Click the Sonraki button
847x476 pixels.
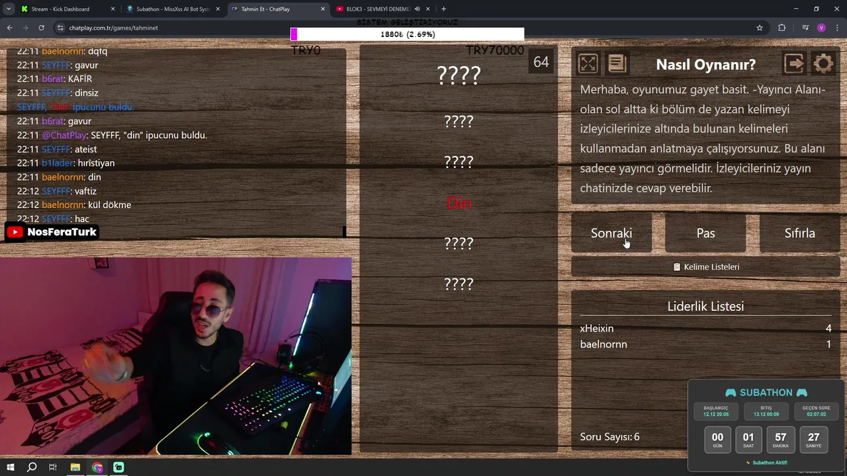click(x=611, y=233)
